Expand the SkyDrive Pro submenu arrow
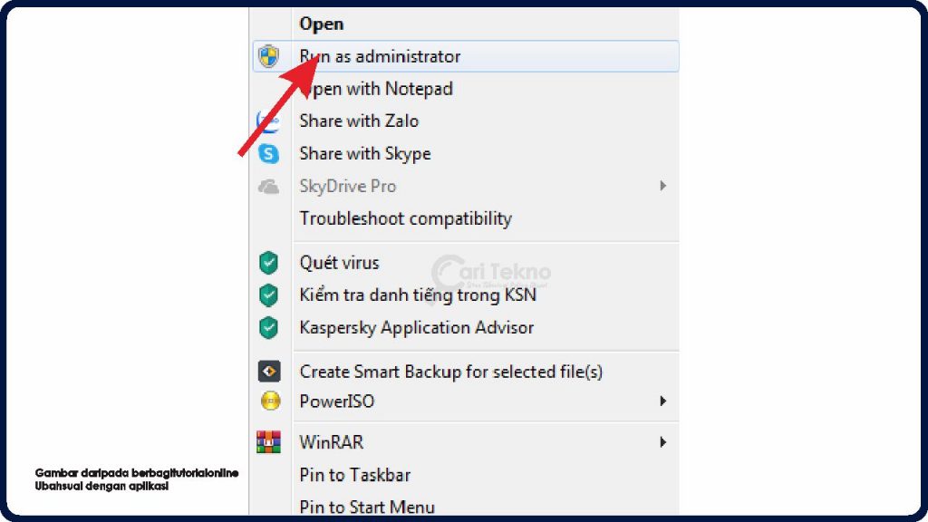The image size is (928, 522). (x=663, y=187)
